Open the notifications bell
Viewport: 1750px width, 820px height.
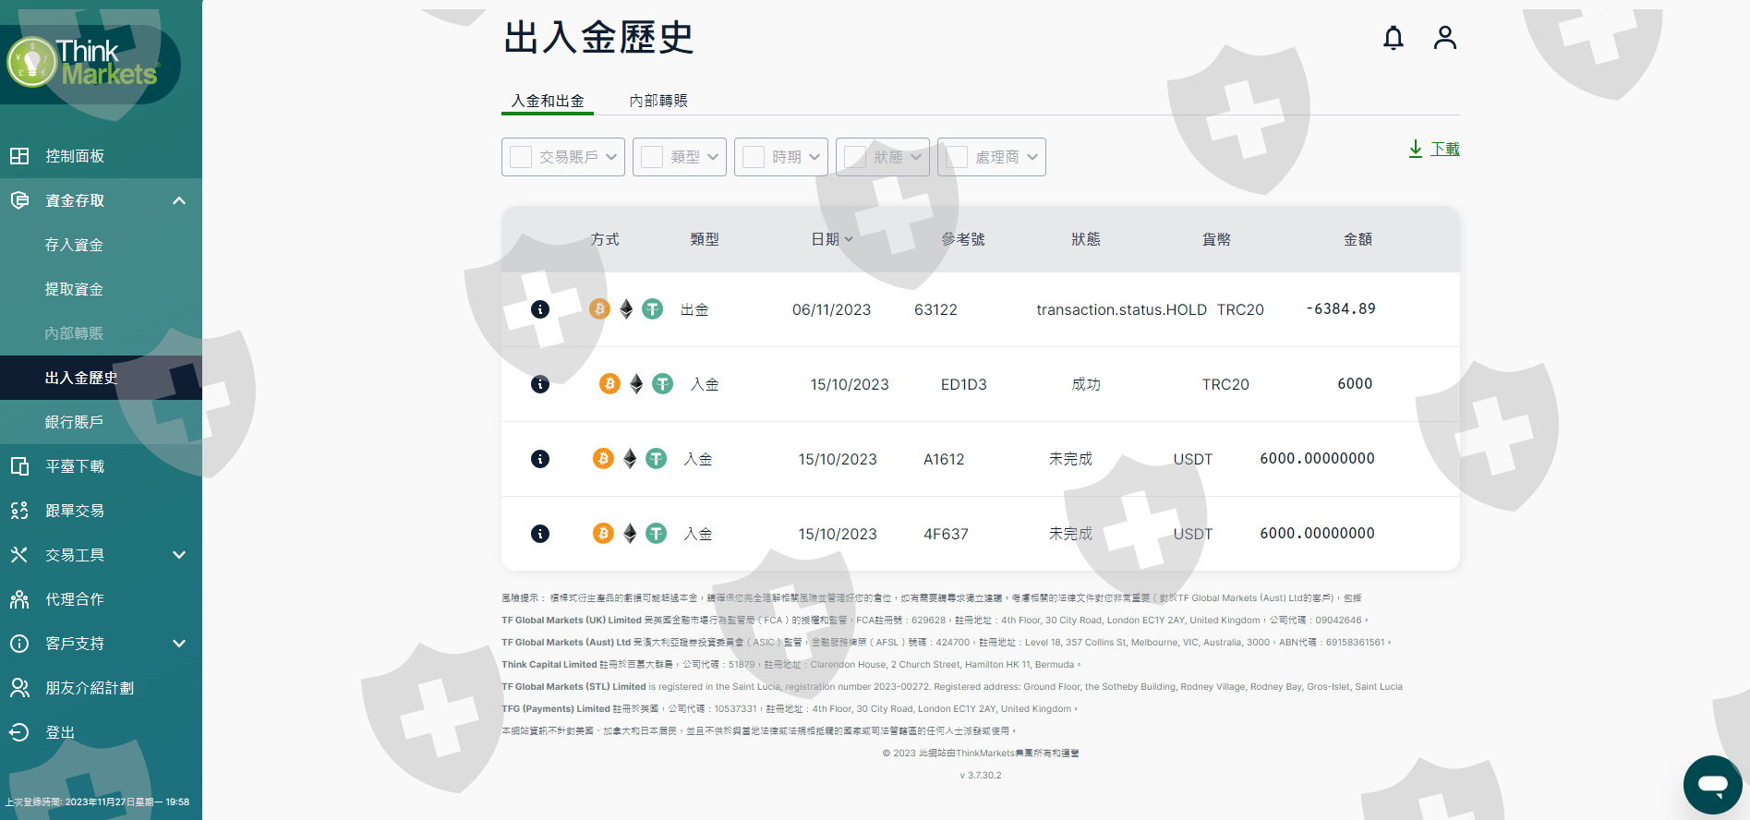1393,38
